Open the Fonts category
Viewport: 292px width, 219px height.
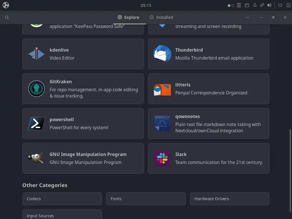[146, 199]
